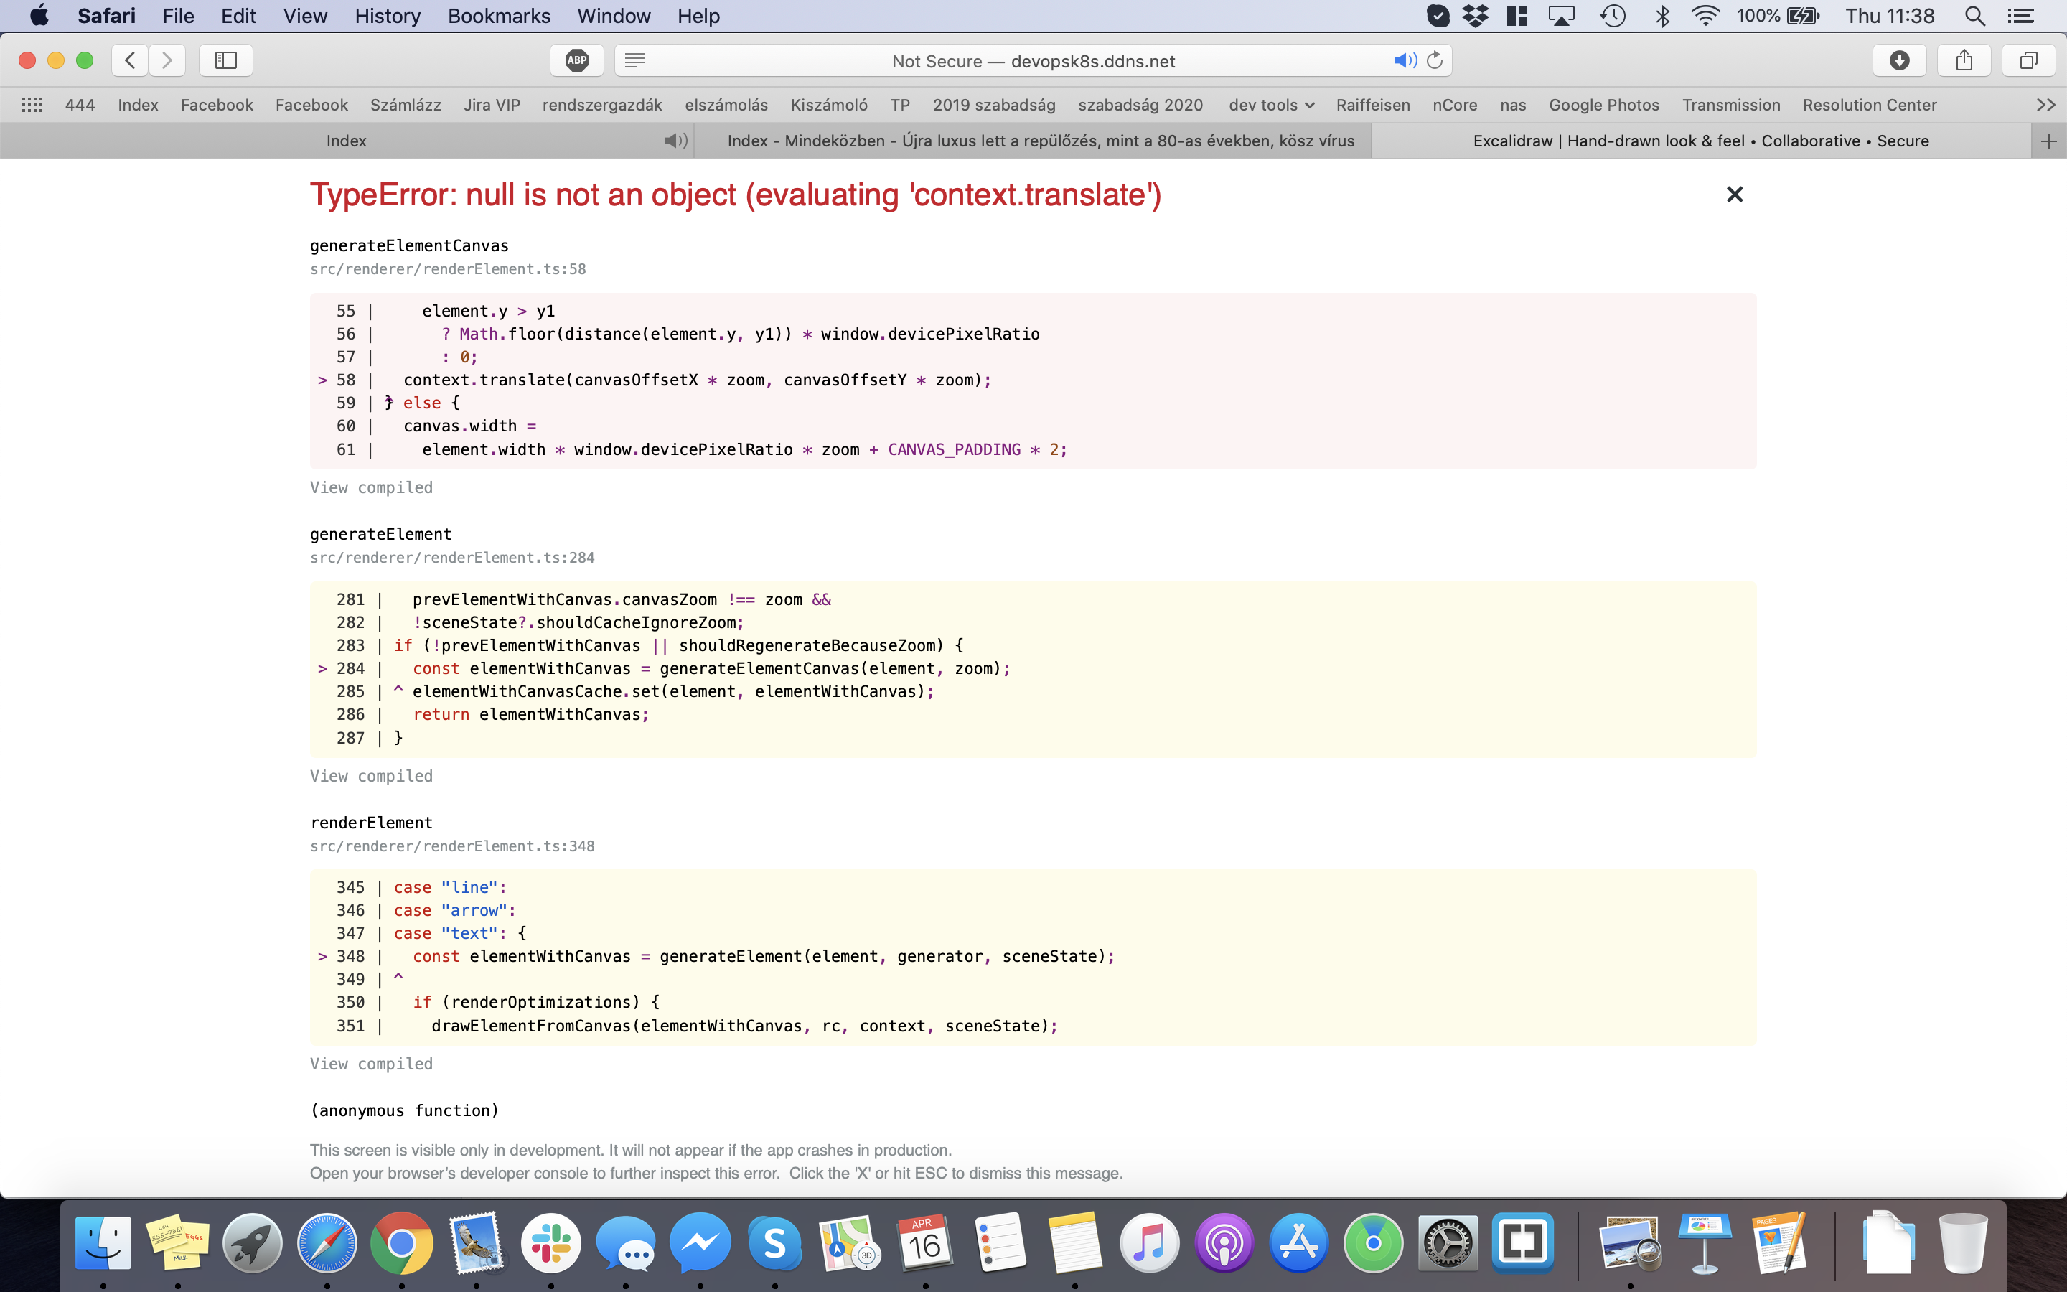The width and height of the screenshot is (2067, 1292).
Task: Open Facebook Messenger from the Dock
Action: tap(700, 1243)
